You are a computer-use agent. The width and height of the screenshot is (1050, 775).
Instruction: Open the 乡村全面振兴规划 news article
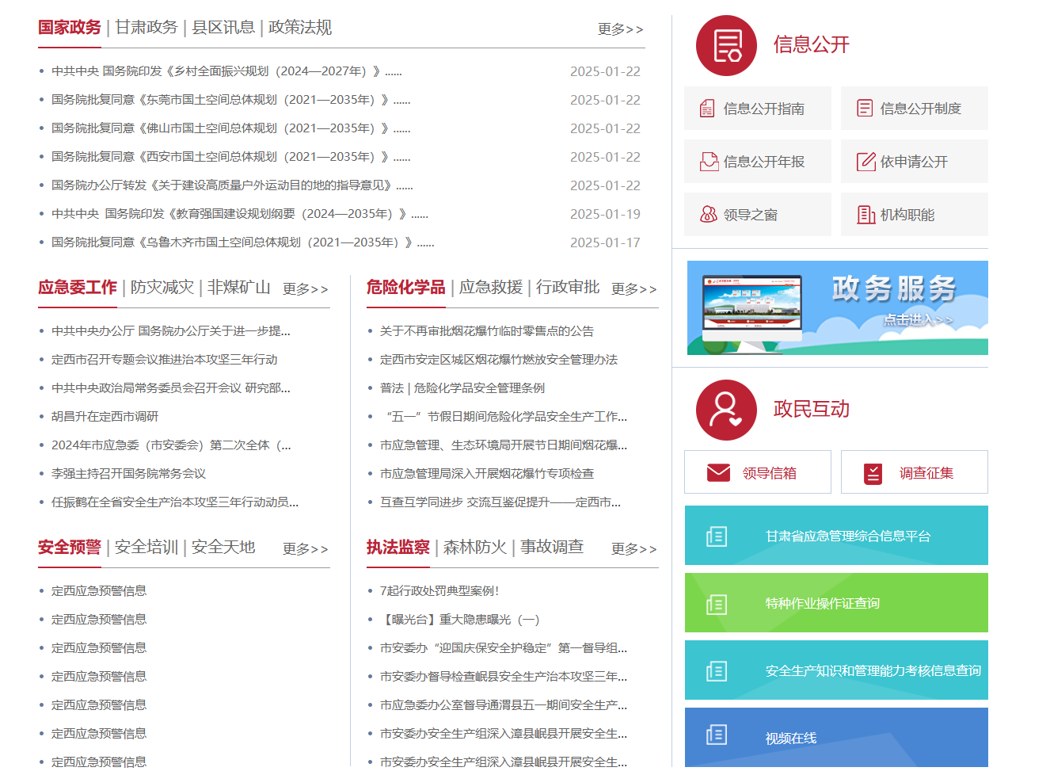click(224, 71)
